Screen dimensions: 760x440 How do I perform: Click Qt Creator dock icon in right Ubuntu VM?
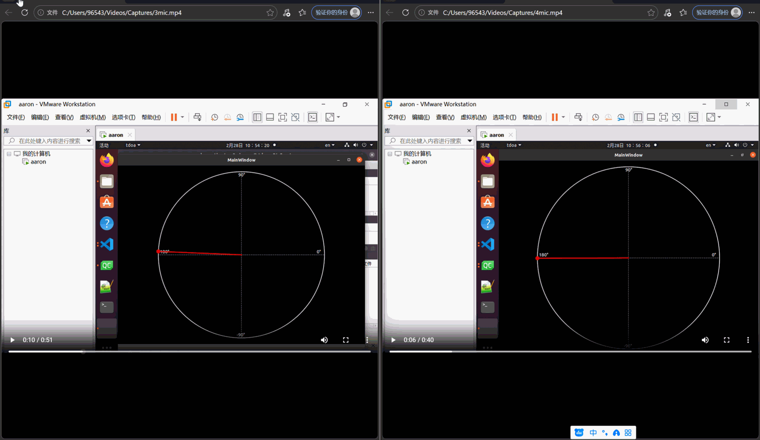pos(488,265)
